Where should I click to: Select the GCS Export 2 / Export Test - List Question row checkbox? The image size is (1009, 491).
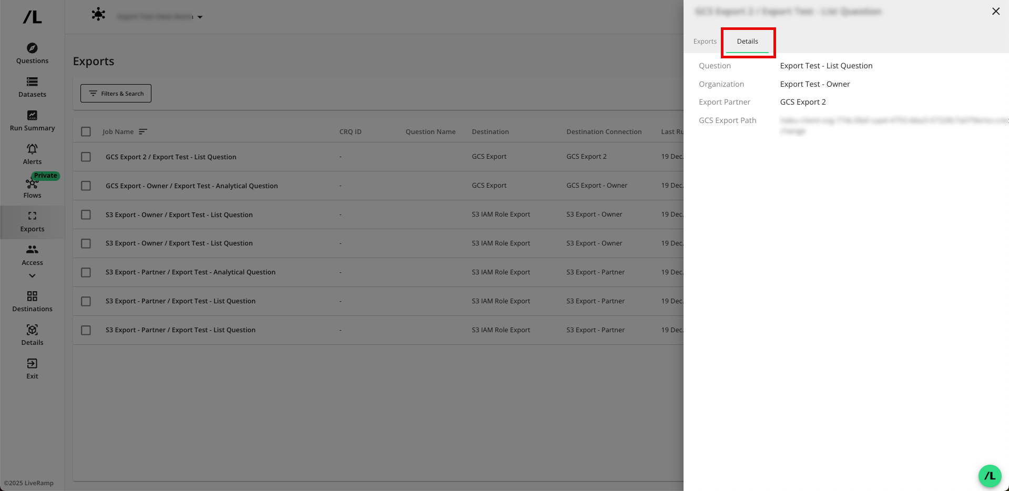(x=86, y=157)
